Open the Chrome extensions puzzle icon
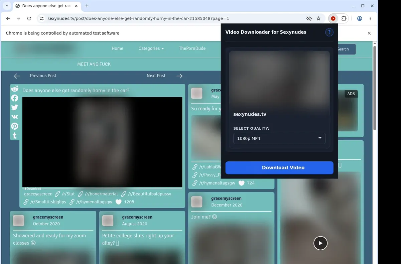Screen dimensions: 401x264 click(344, 19)
